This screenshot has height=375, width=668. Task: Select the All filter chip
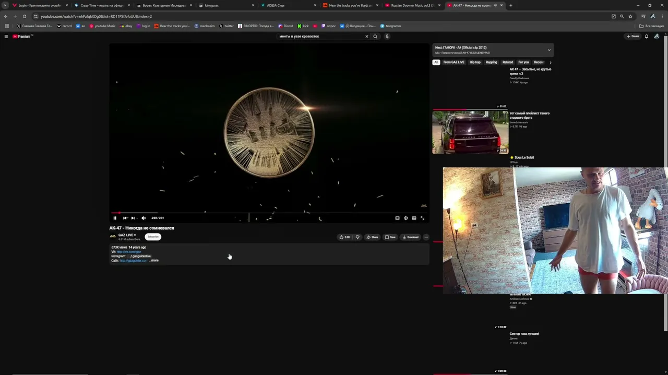pyautogui.click(x=436, y=63)
